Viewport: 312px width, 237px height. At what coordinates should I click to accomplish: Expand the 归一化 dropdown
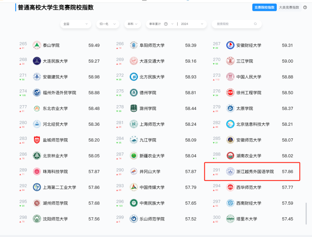coord(107,24)
